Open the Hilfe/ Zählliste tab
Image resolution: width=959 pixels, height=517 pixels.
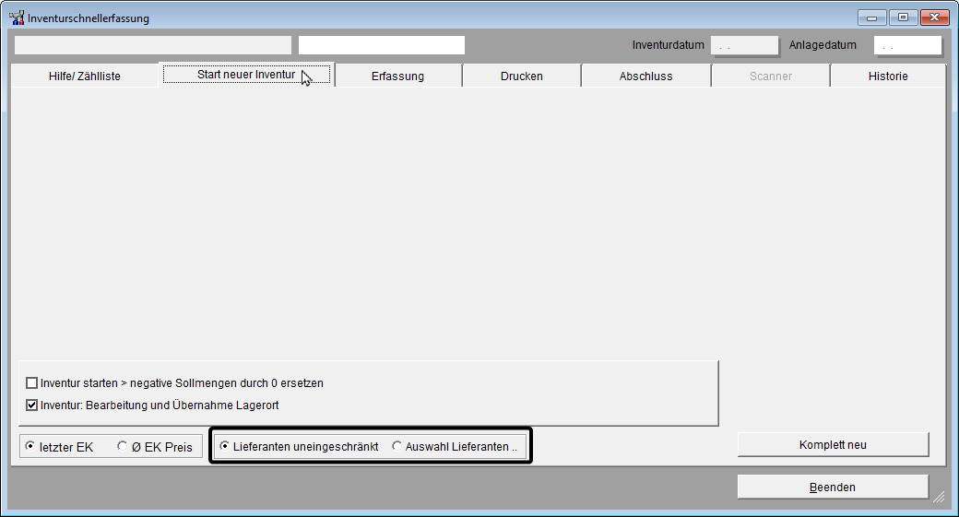click(85, 76)
